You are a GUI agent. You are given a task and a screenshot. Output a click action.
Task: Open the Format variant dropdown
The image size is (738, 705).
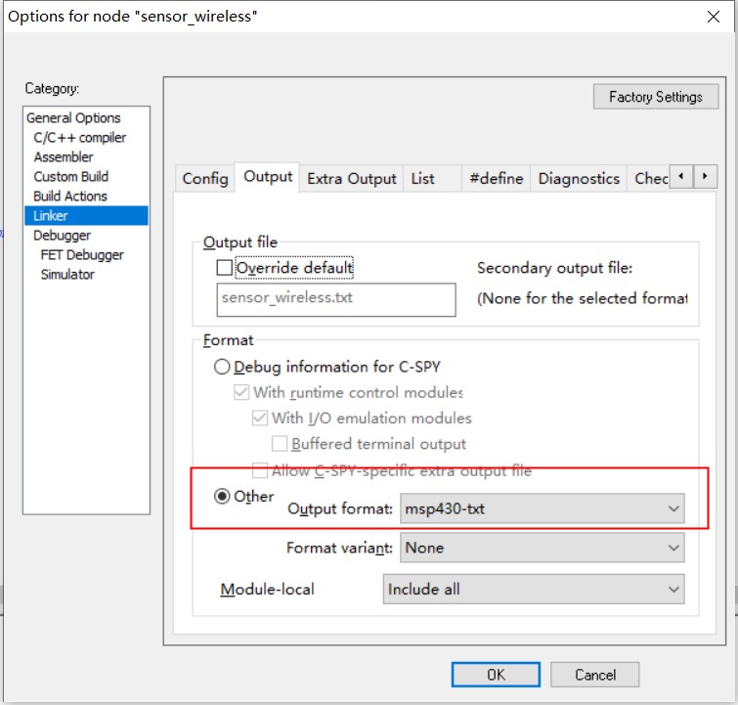[542, 548]
